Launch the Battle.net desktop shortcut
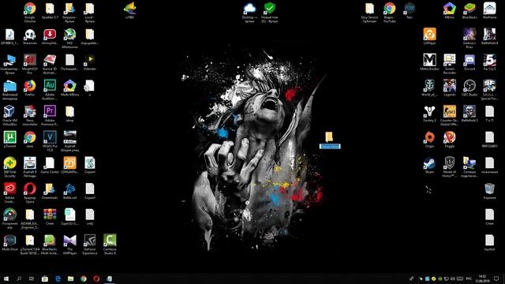 pyautogui.click(x=70, y=191)
